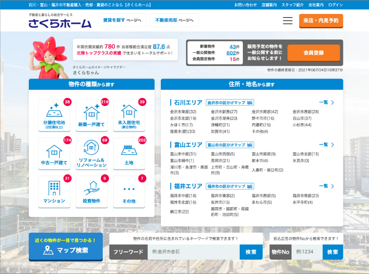Open 富山市南部(9) listings
This screenshot has width=369, height=274.
point(264,154)
